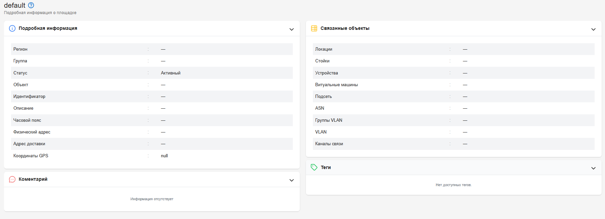Click the Физический адрес row label
The width and height of the screenshot is (605, 219).
32,132
